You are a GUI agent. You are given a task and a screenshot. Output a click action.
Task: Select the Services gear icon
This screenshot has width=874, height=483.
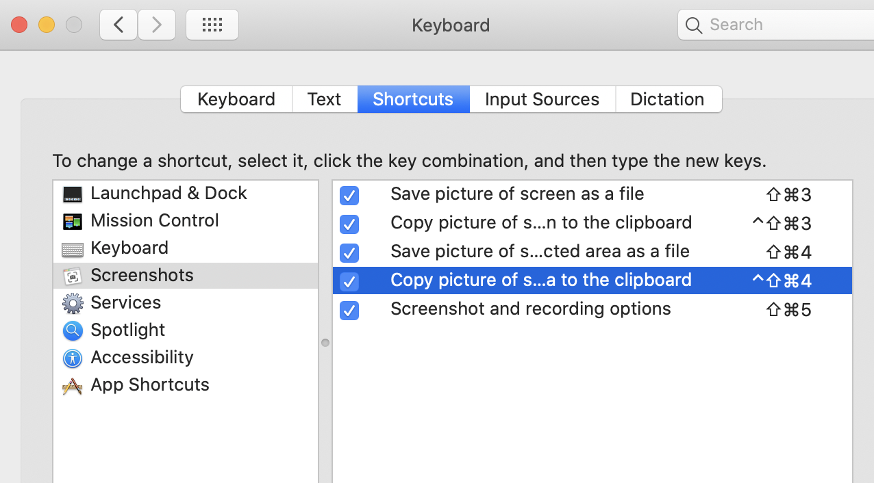pos(73,303)
